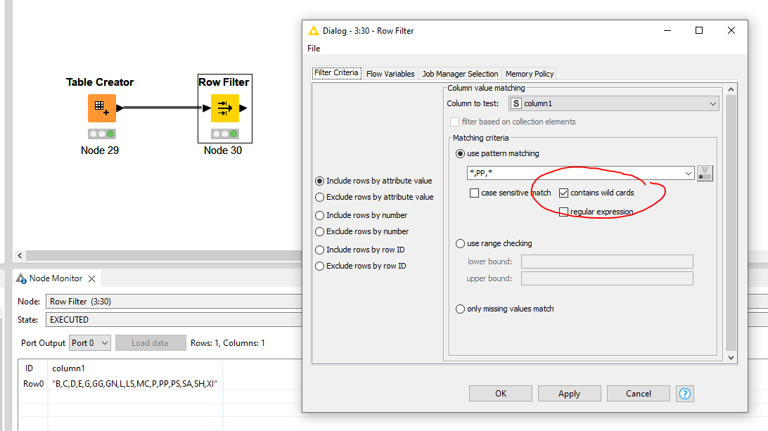Screen dimensions: 768x431
Task: Open the File menu in dialog
Action: pos(314,49)
